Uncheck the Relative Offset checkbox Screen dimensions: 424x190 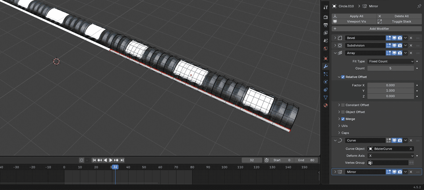coord(343,77)
